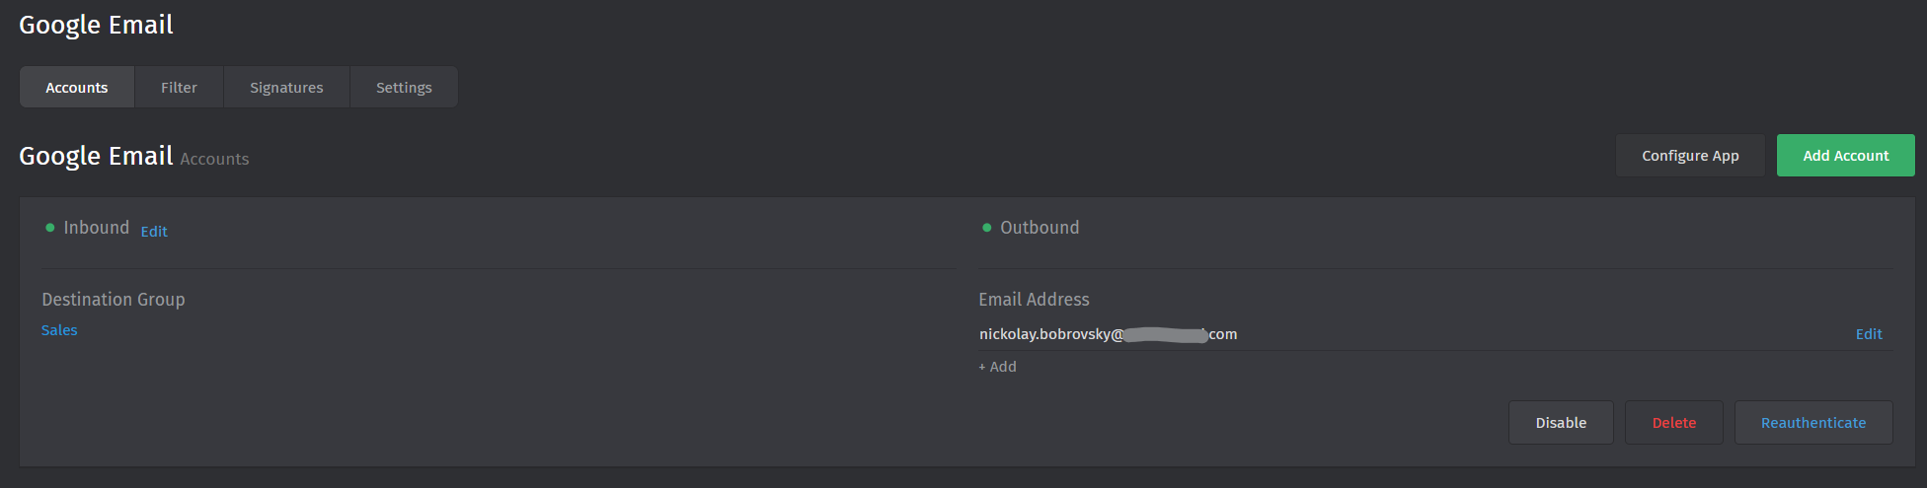Click the Destination Group label

coord(114,300)
